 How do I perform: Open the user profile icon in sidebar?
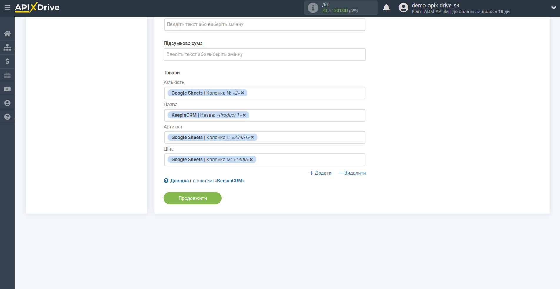point(7,103)
